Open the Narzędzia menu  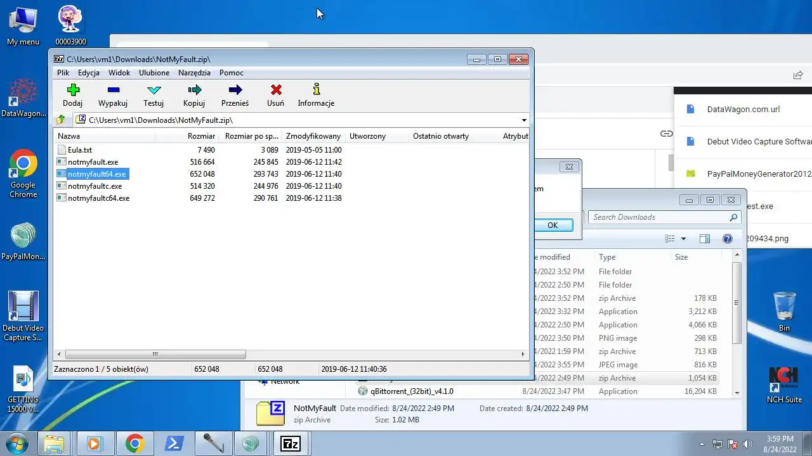[x=194, y=73]
